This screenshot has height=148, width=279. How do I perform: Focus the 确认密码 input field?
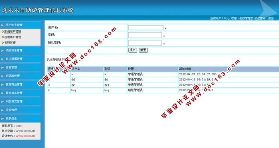[x=145, y=43]
